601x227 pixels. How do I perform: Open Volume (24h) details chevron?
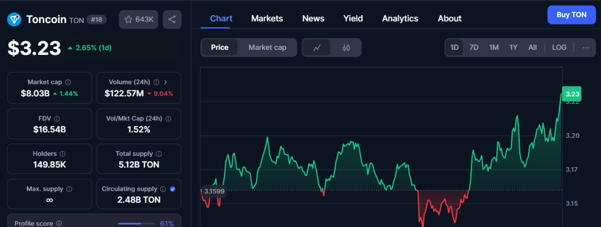click(x=165, y=82)
